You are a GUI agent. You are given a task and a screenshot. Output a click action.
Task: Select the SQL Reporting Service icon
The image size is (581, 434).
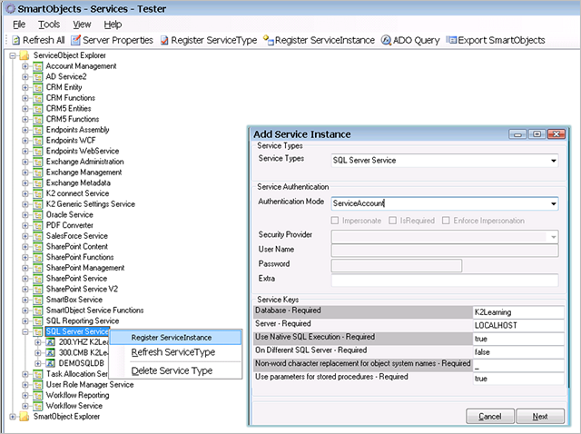tap(37, 321)
